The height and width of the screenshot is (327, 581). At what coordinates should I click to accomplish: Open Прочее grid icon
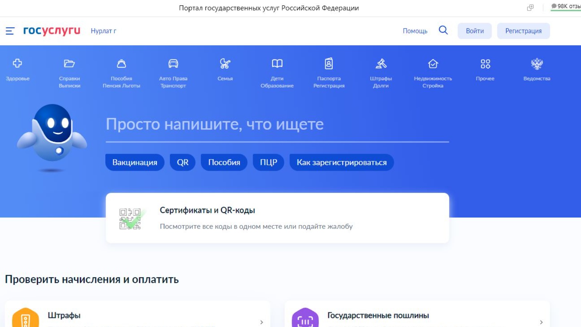485,64
